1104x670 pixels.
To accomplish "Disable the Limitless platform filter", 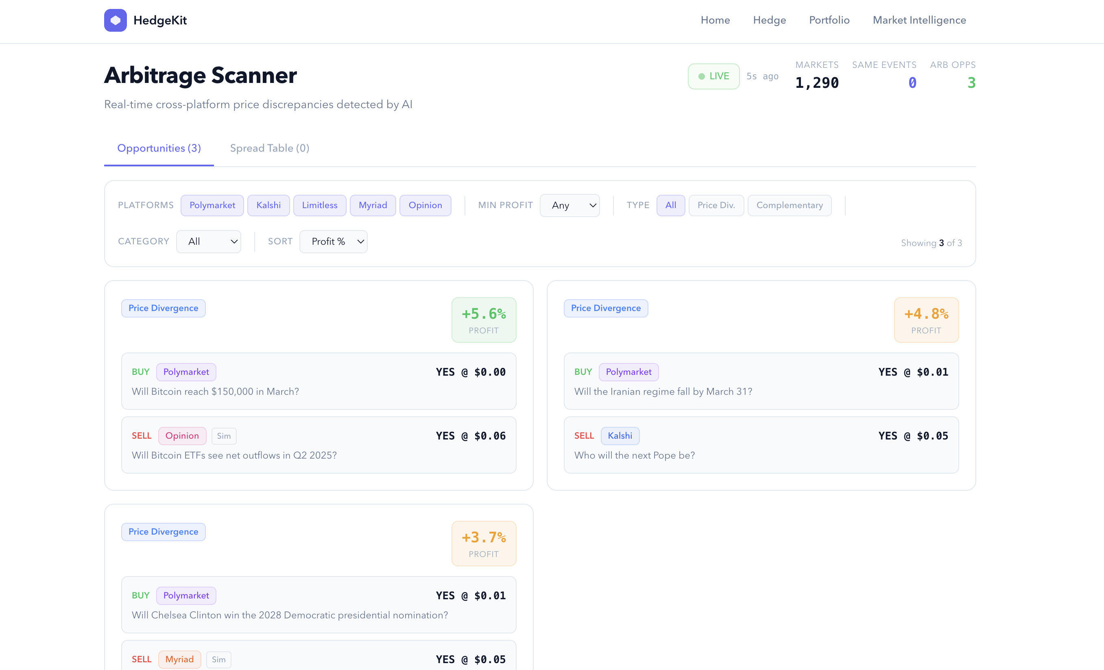I will click(x=319, y=205).
